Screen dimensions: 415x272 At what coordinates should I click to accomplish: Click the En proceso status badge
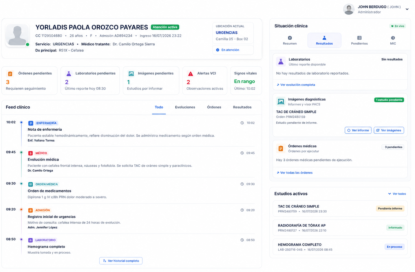pos(394,247)
